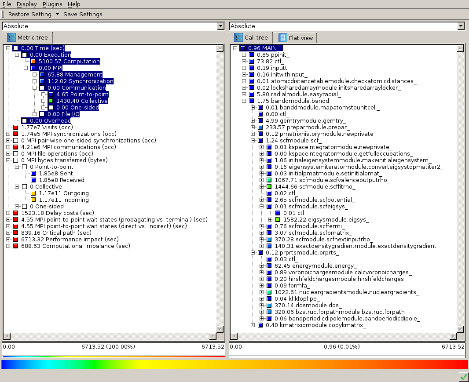This screenshot has width=469, height=382.
Task: Click the green checkmark icon at bottom right
Action: point(463,377)
